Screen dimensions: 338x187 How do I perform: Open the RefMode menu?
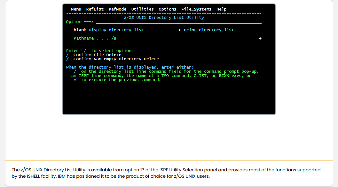[117, 9]
